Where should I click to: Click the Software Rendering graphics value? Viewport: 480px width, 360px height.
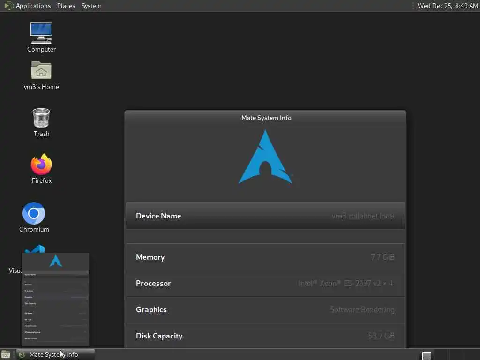362,309
